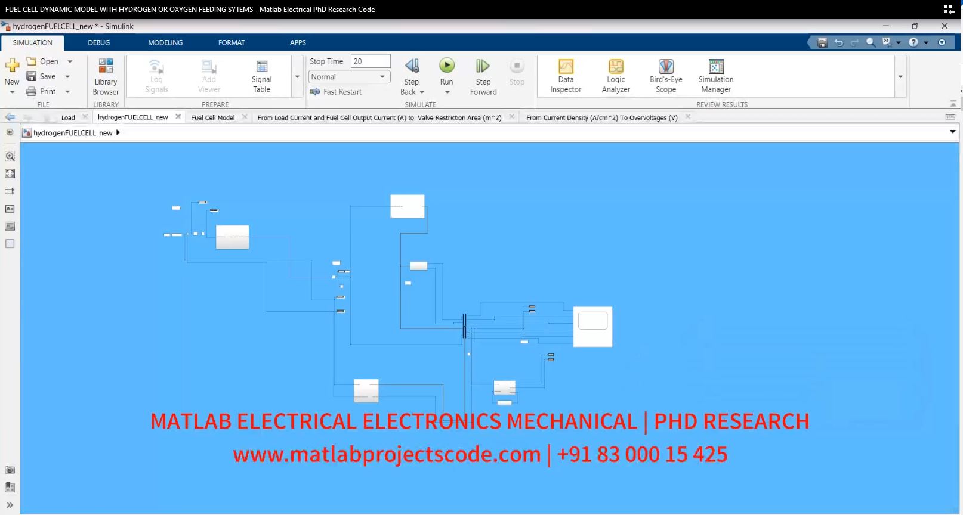Open the model hierarchy dropdown on right
This screenshot has width=963, height=515.
pyautogui.click(x=952, y=132)
